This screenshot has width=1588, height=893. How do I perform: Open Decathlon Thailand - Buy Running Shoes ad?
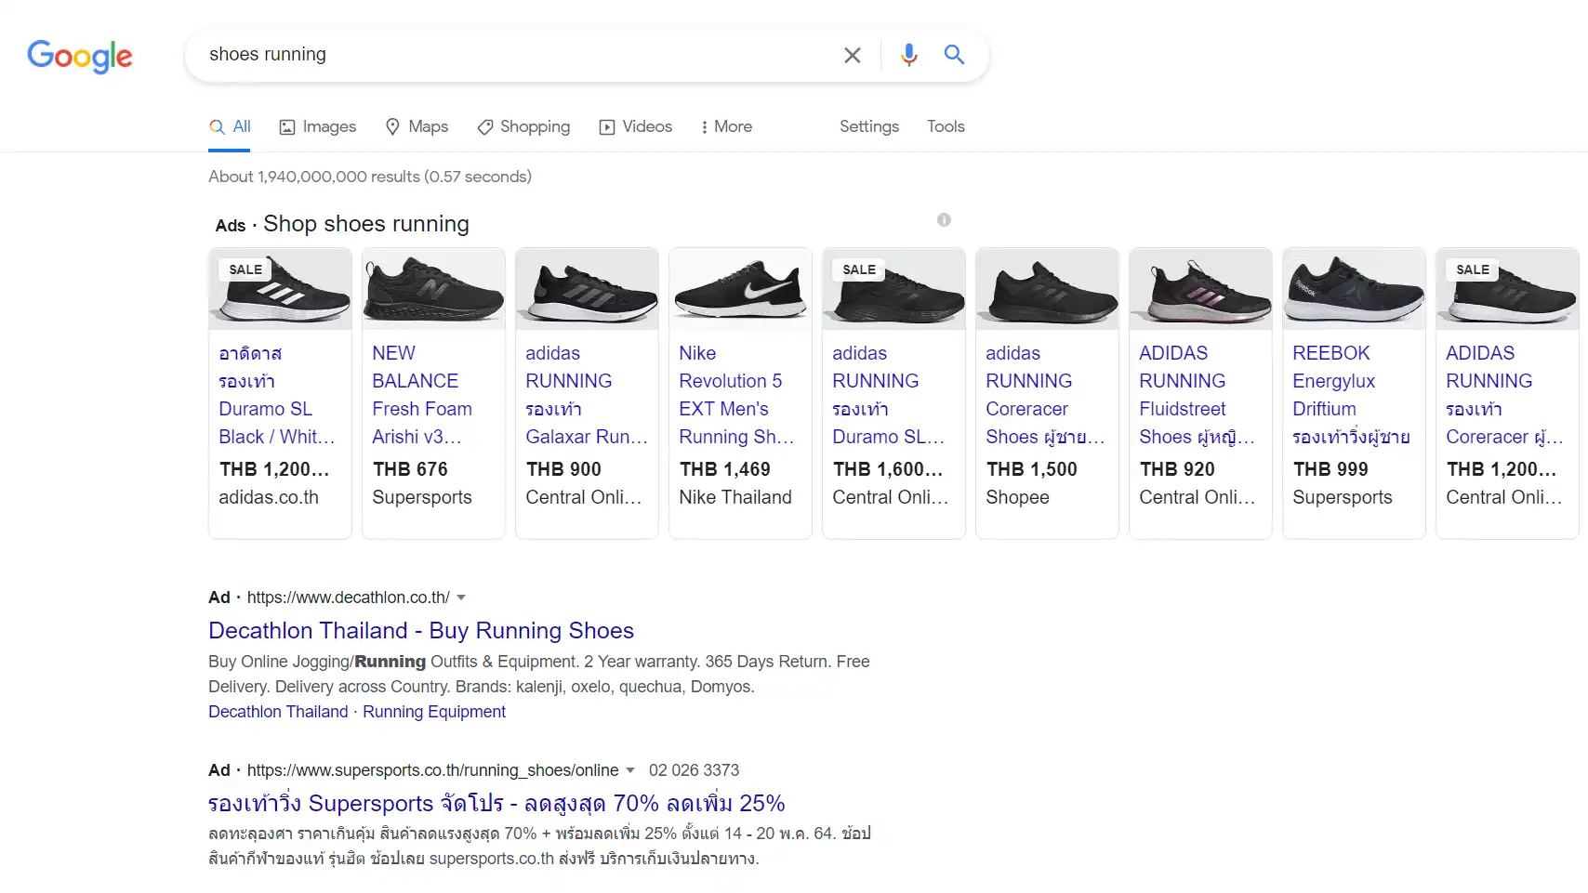click(x=421, y=631)
